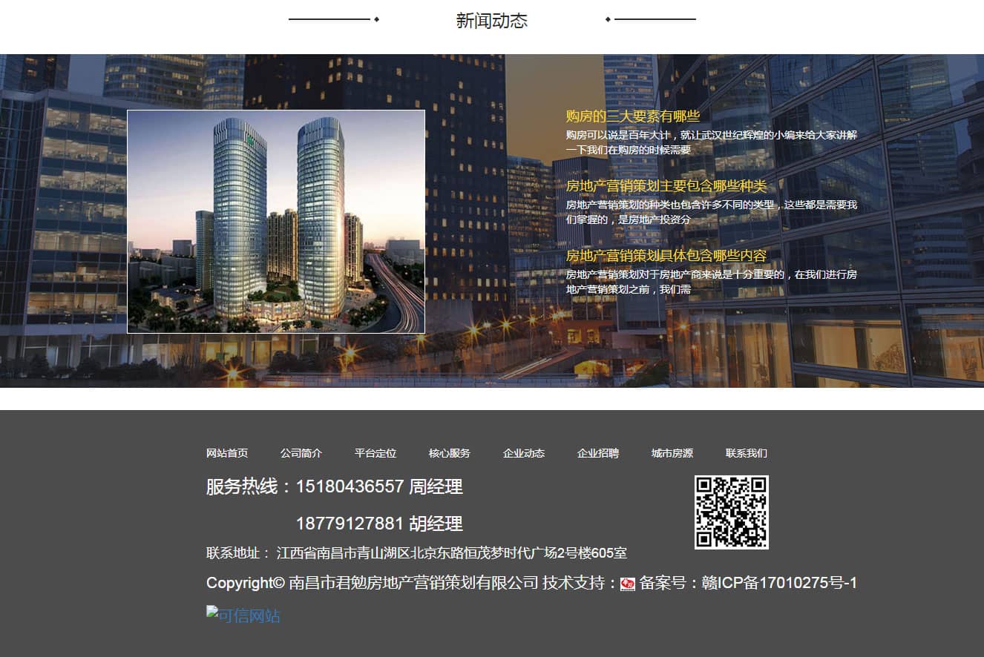The height and width of the screenshot is (657, 984).
Task: Open news article 购房的三大要素有哪些
Action: pyautogui.click(x=633, y=116)
